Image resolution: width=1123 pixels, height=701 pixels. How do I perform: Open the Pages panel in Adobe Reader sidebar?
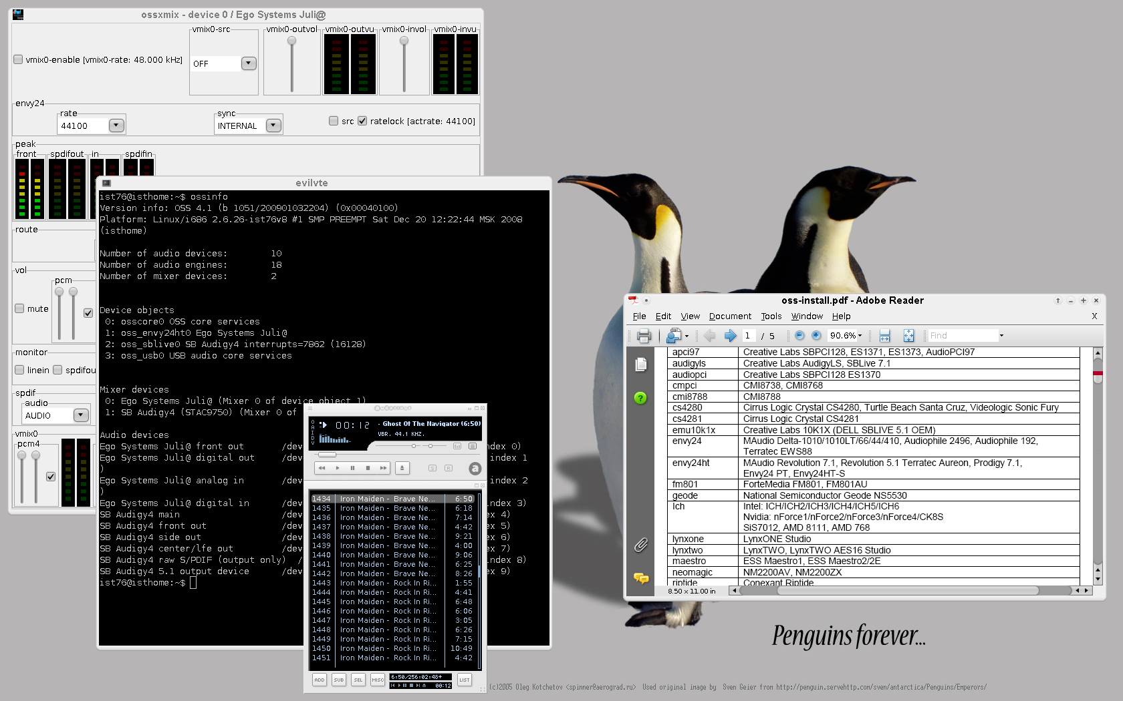tap(640, 365)
